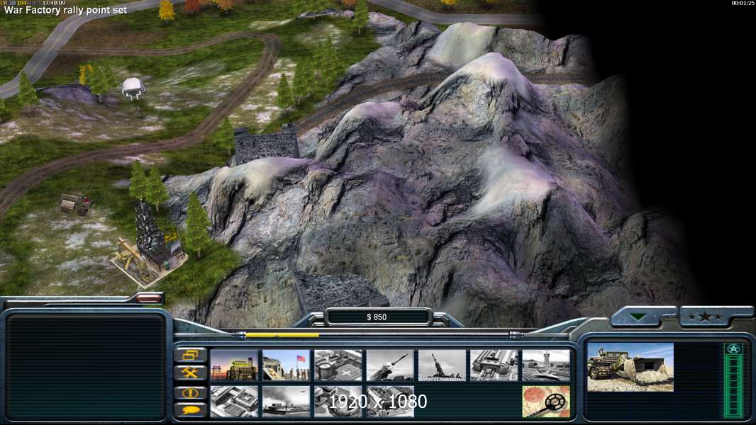Click the 'War Factory rally point set' message
The height and width of the screenshot is (425, 756).
pos(65,10)
